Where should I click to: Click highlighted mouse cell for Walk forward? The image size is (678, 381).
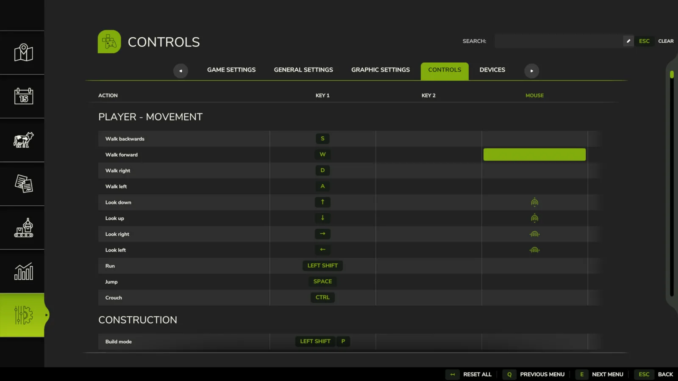coord(534,155)
